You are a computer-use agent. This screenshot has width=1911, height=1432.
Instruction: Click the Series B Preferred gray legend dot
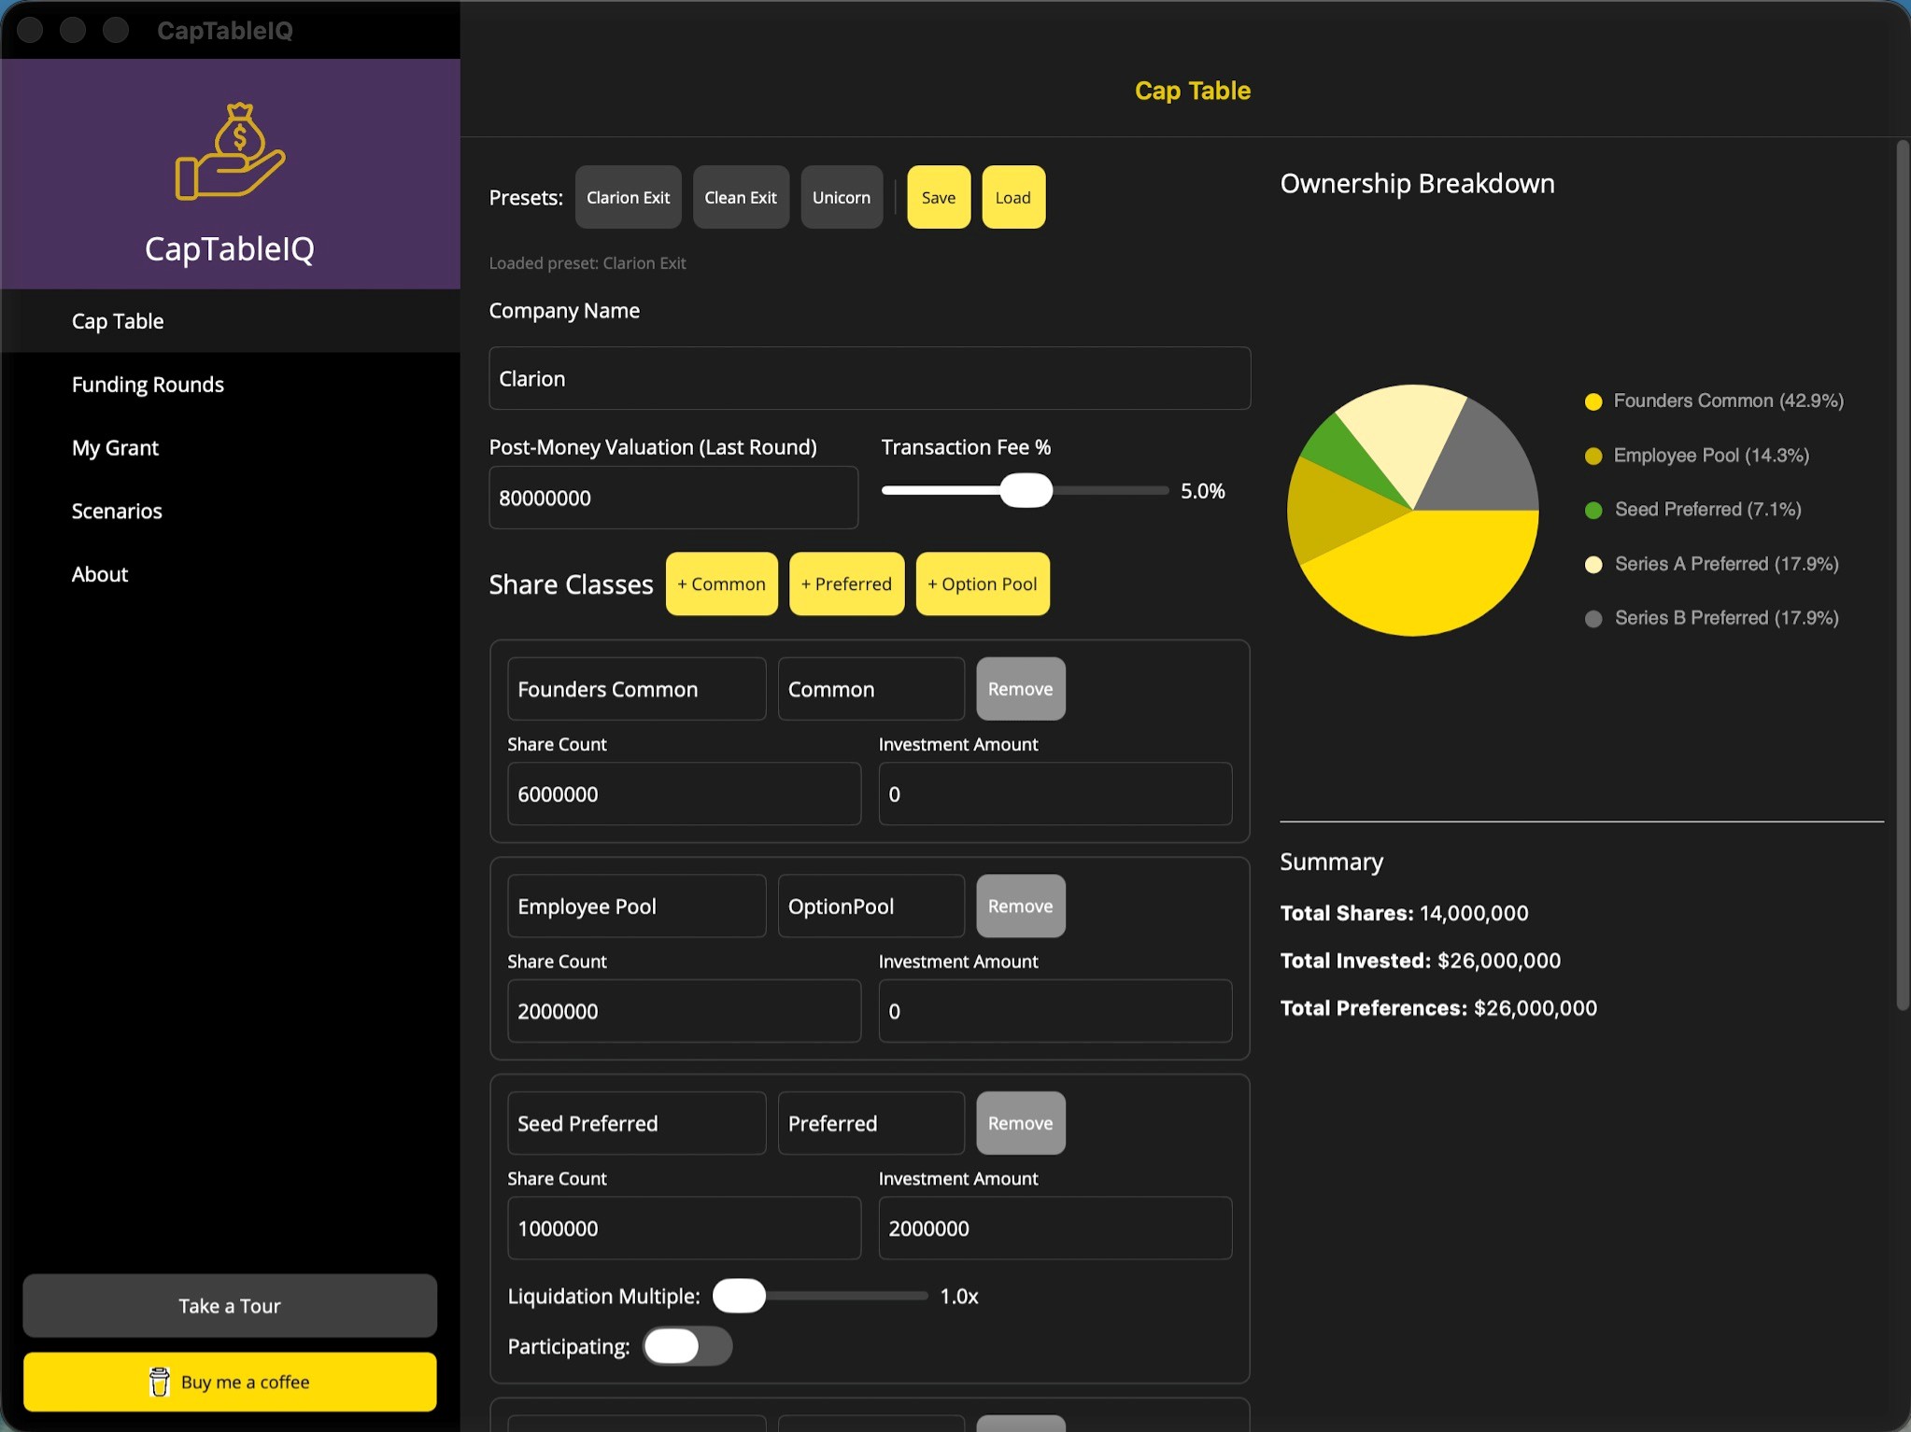coord(1593,618)
